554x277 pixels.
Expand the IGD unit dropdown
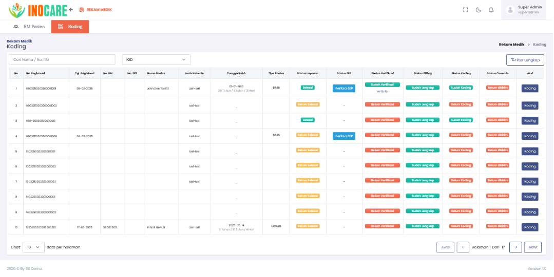pos(156,59)
